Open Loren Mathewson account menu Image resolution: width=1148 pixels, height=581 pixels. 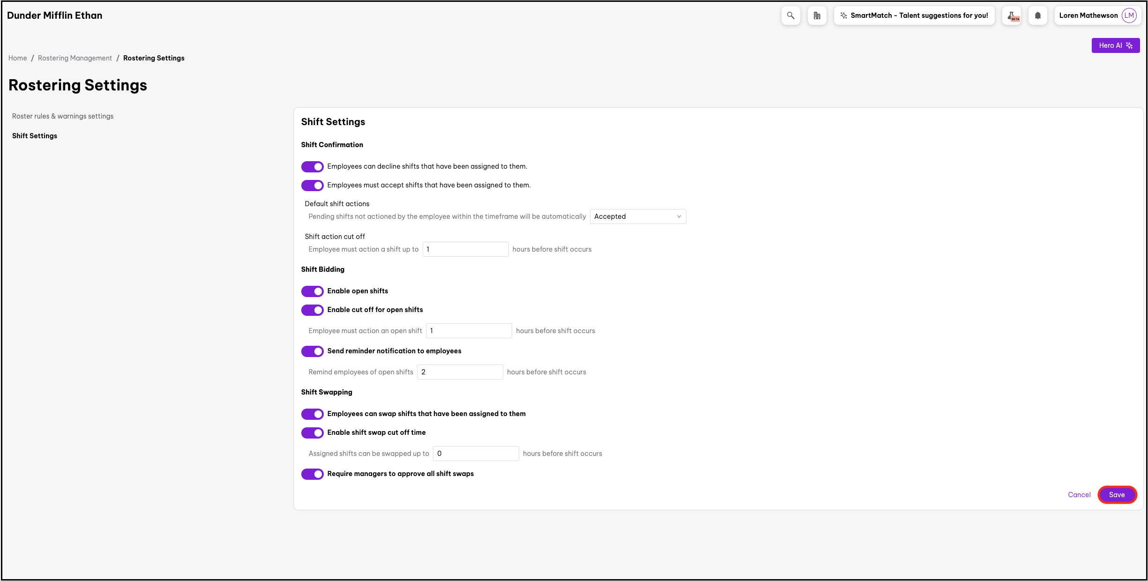pyautogui.click(x=1088, y=15)
